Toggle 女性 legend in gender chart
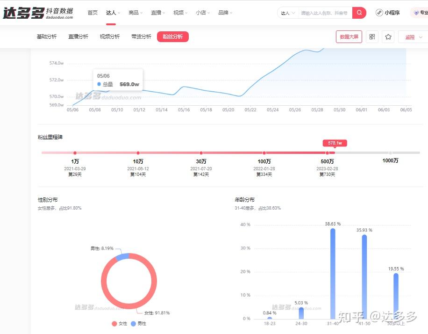Viewport: 428px width, 334px height. [120, 324]
